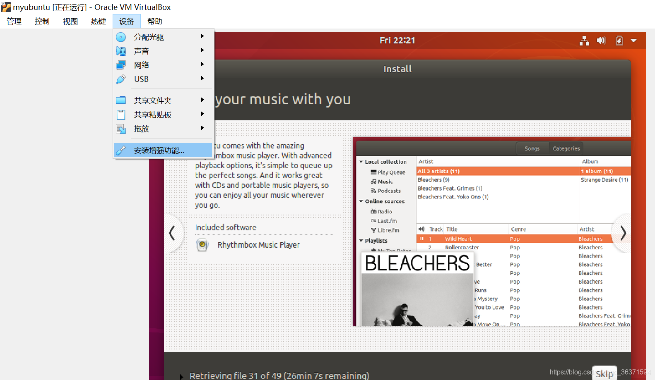Click the optical drive disc icon

(x=121, y=37)
